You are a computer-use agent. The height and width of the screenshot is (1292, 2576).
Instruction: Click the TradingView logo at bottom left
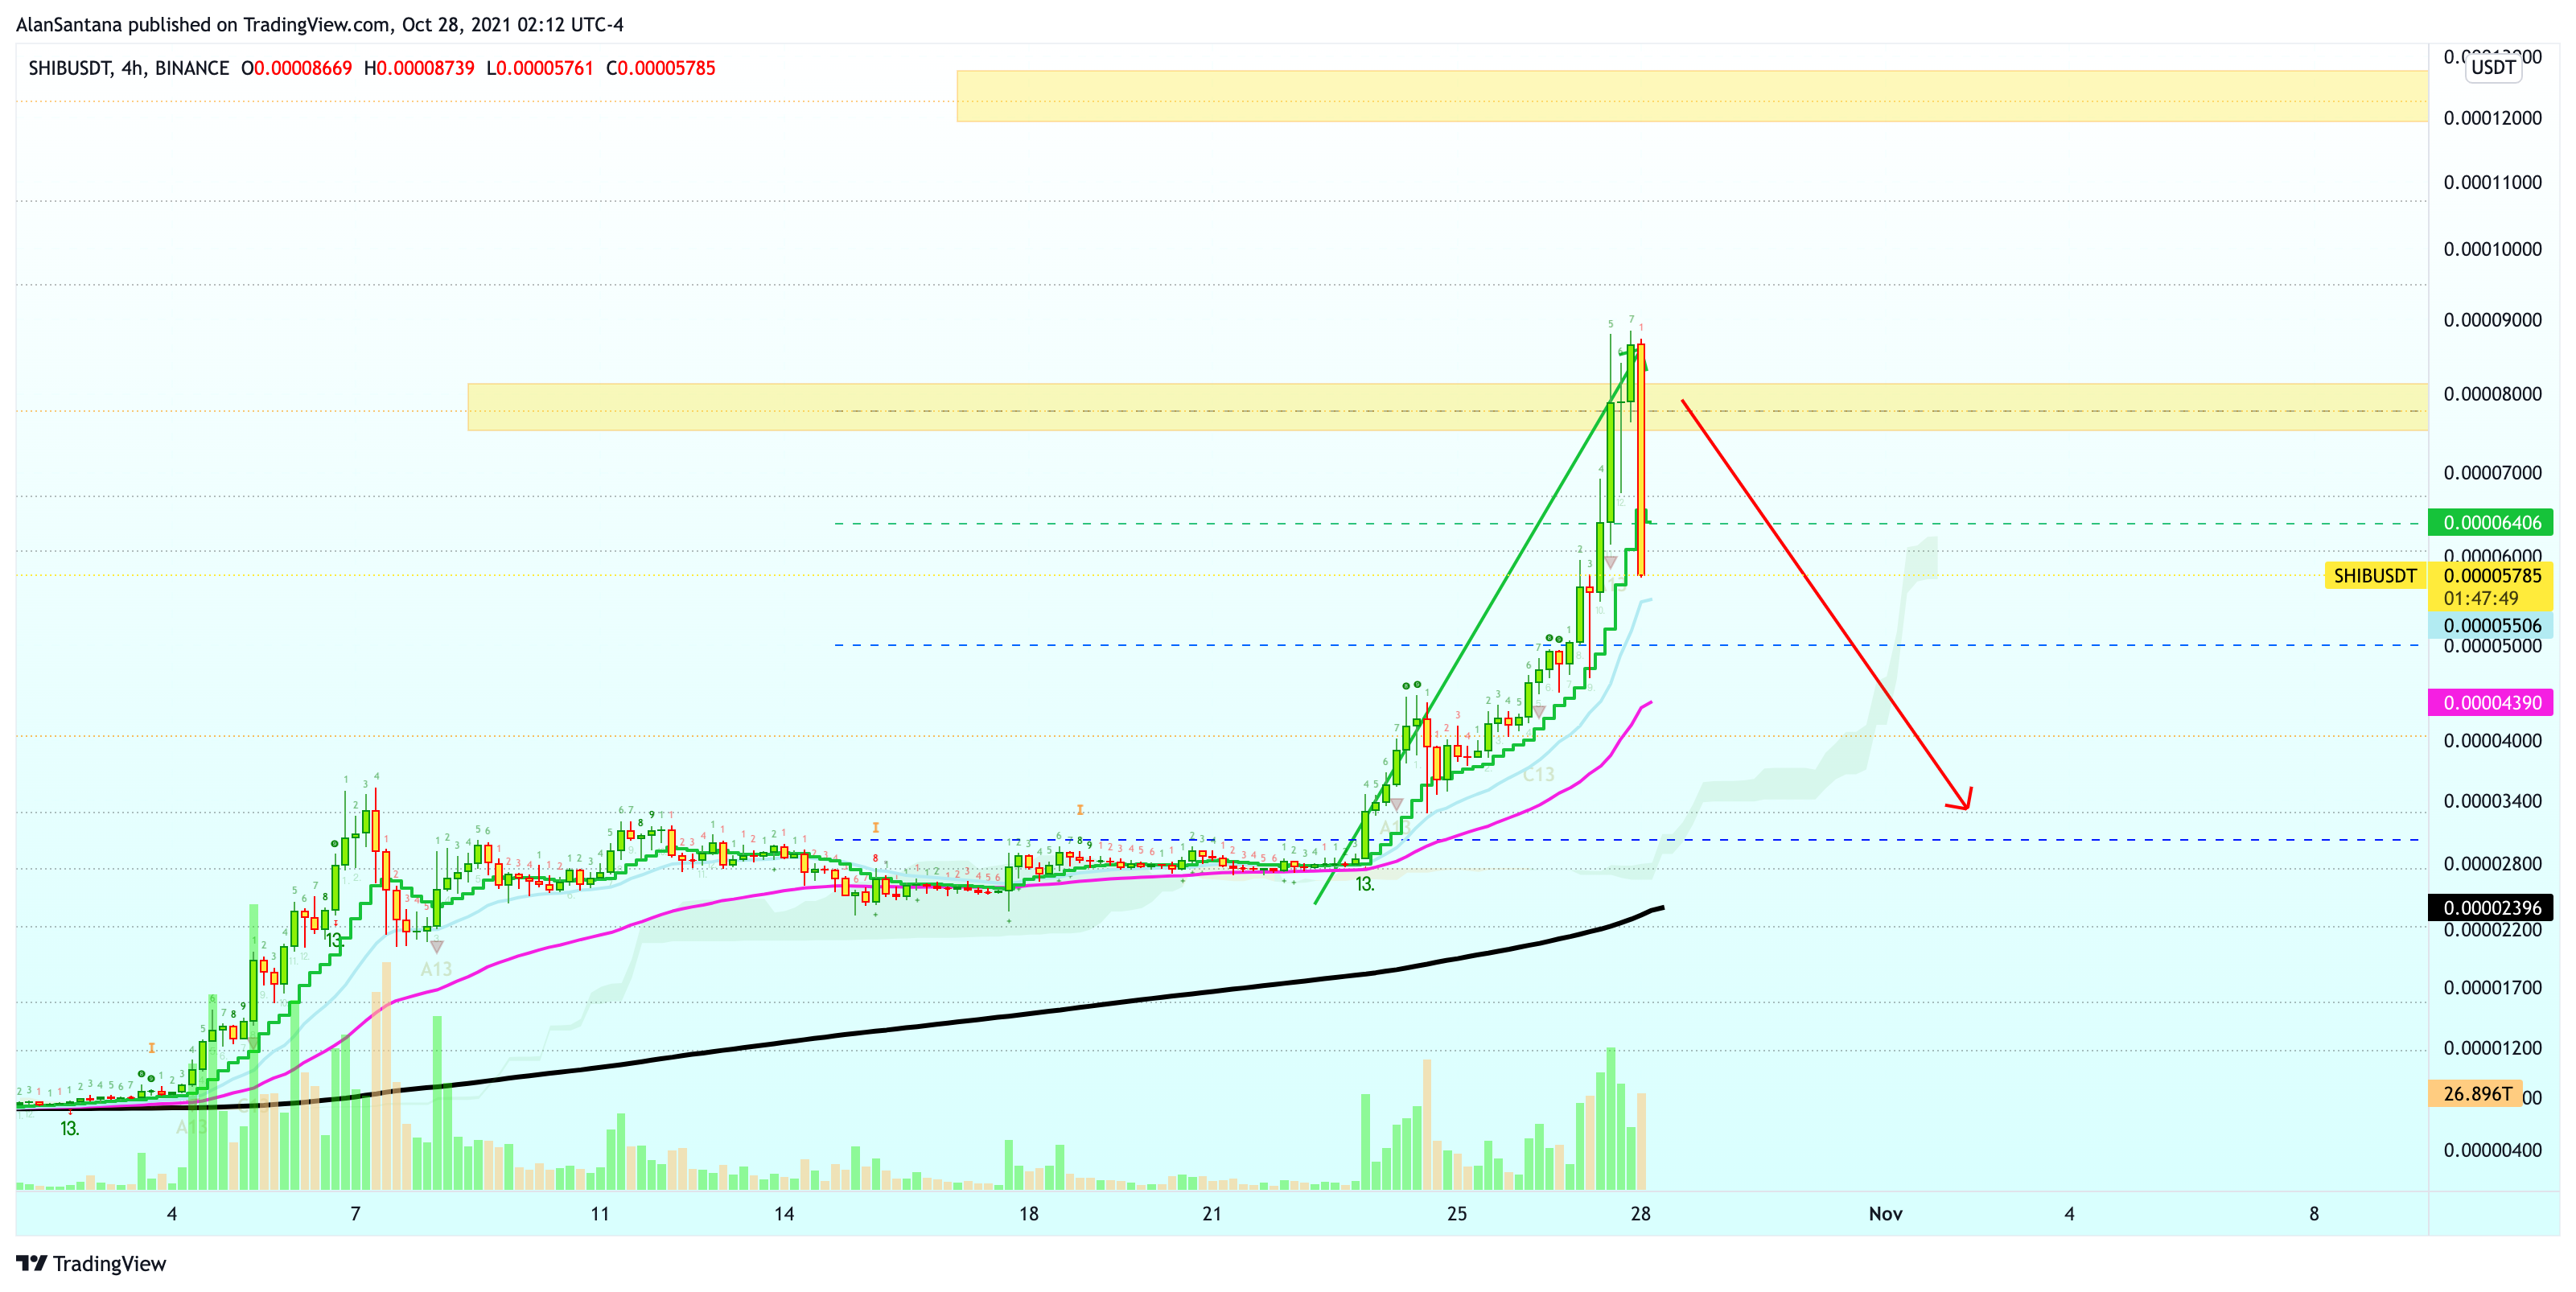[91, 1263]
